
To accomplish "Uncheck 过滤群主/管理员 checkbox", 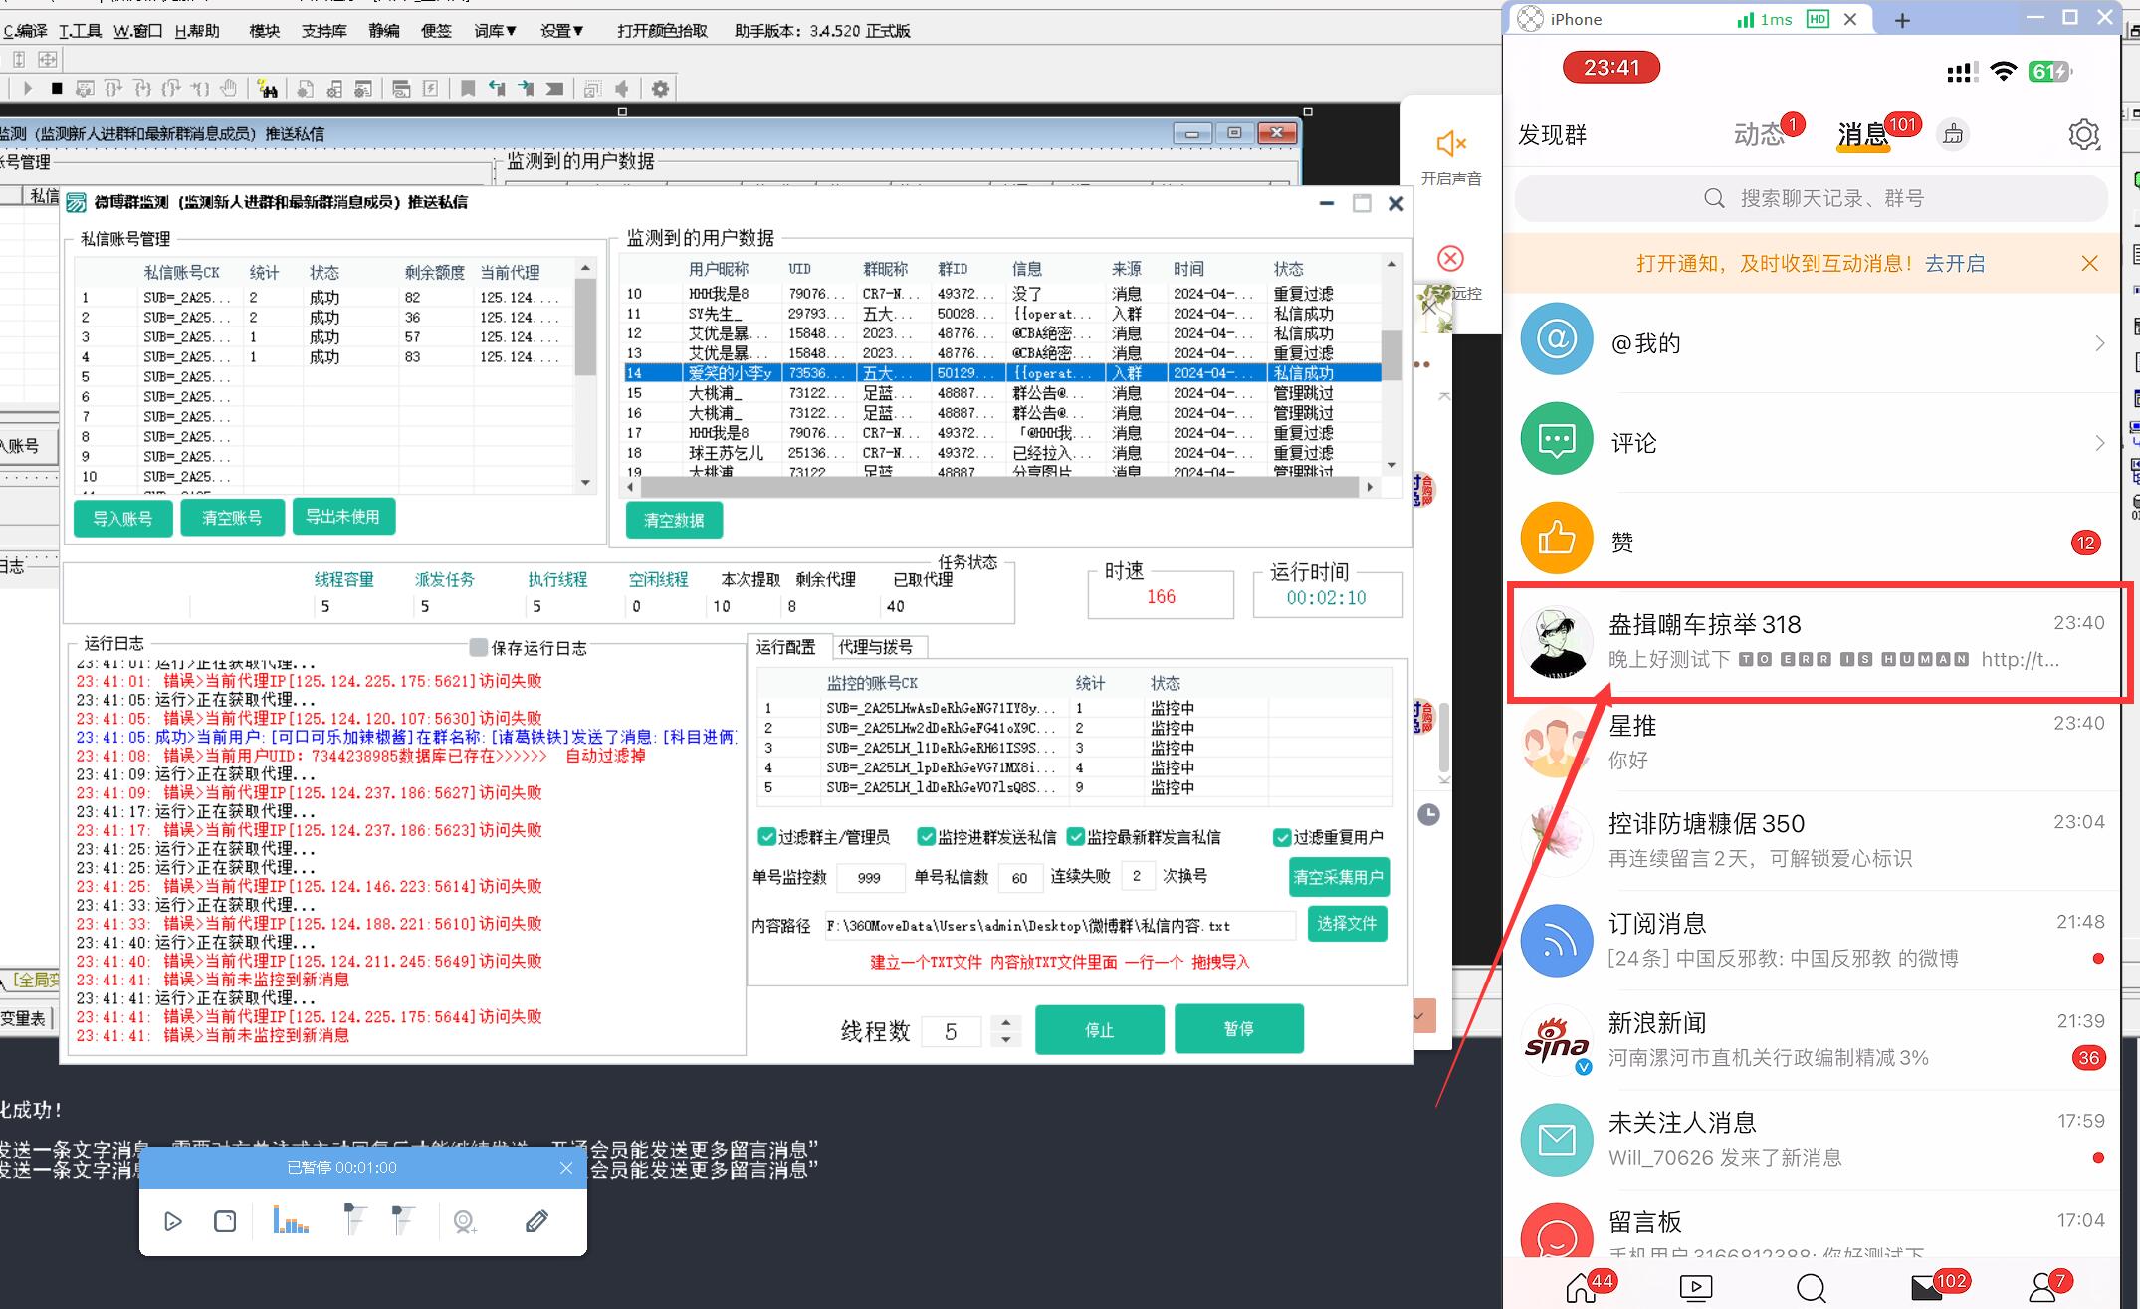I will [767, 837].
